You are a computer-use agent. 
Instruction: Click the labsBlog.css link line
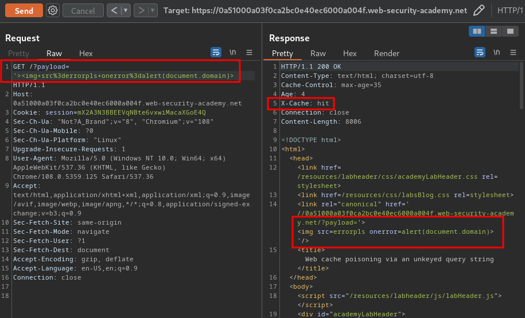(406, 195)
